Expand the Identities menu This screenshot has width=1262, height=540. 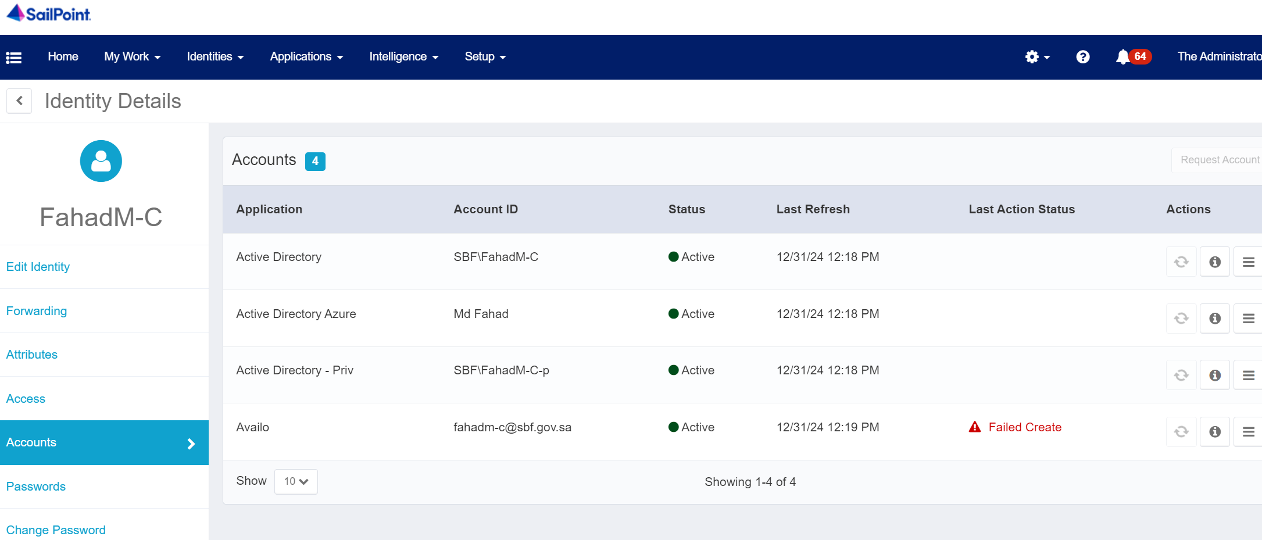pos(215,57)
